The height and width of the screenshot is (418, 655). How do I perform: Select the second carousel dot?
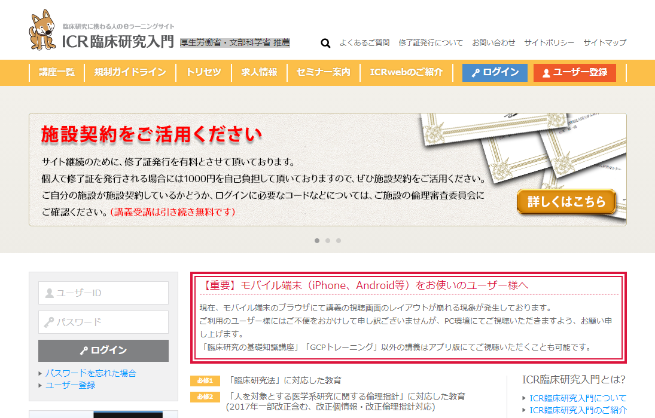328,241
